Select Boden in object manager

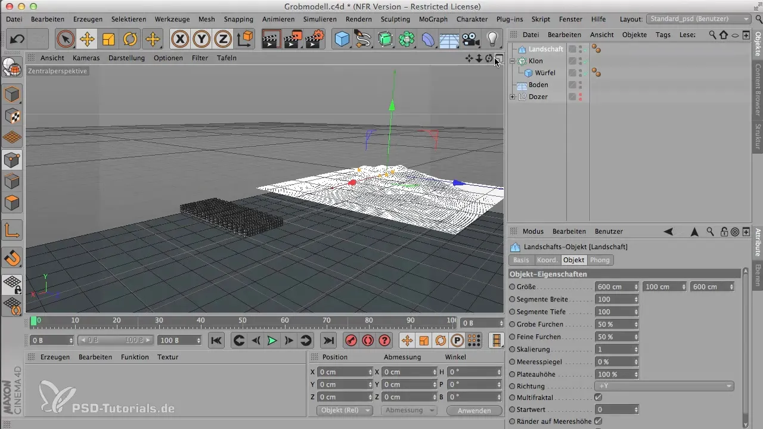tap(538, 85)
